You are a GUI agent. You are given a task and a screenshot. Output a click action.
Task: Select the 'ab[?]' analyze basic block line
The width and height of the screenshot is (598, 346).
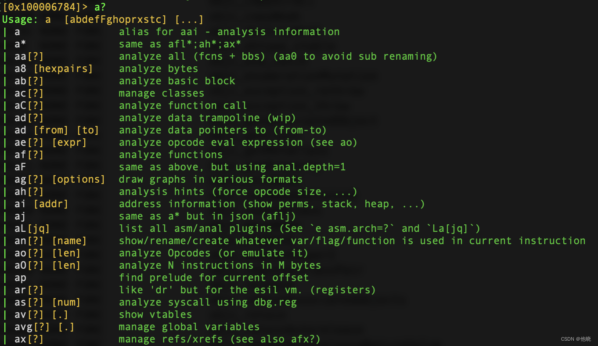[x=29, y=81]
